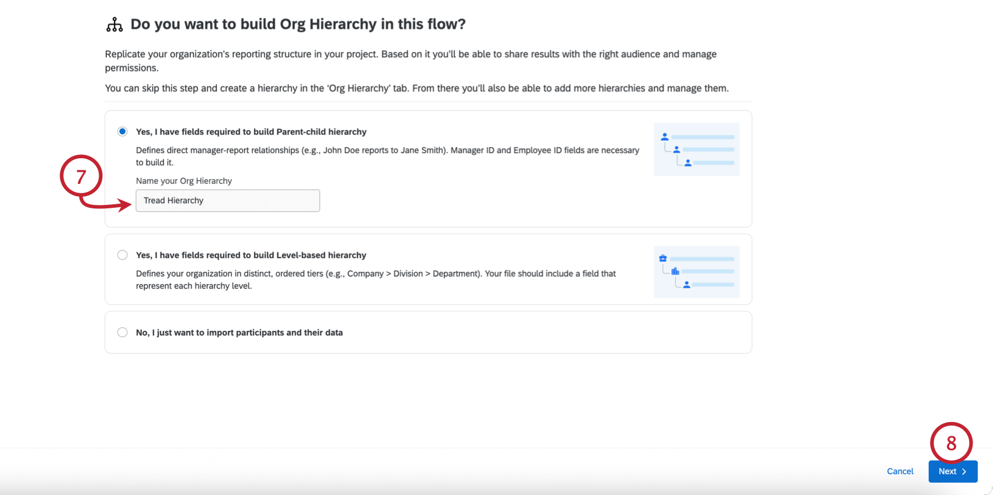The height and width of the screenshot is (495, 993).
Task: Select the Parent-child hierarchy radio button
Action: click(122, 131)
